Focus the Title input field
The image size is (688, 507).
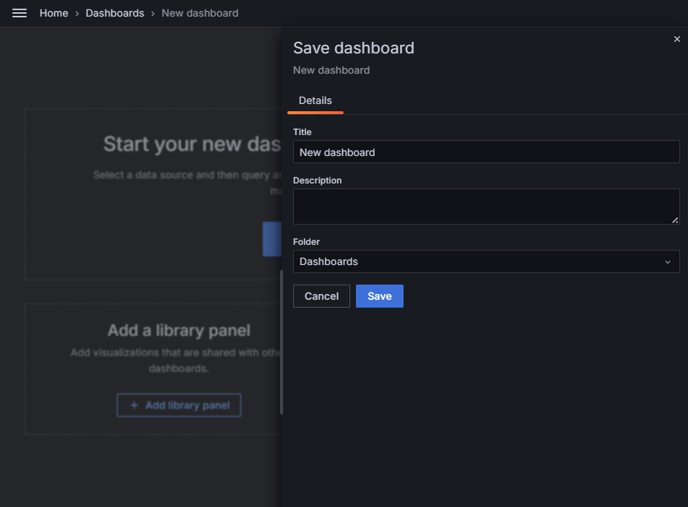[x=486, y=152]
